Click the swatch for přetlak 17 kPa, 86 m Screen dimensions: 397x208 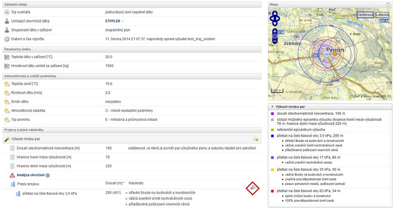pos(272,158)
